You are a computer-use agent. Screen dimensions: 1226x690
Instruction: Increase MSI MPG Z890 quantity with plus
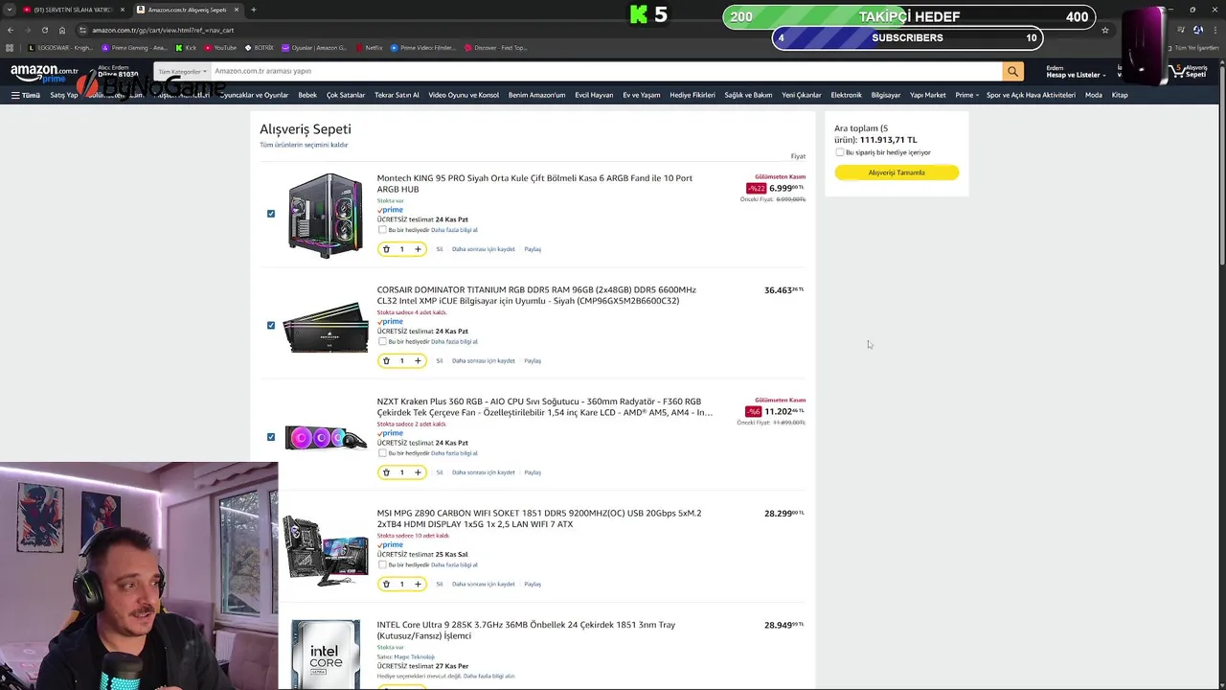[418, 584]
